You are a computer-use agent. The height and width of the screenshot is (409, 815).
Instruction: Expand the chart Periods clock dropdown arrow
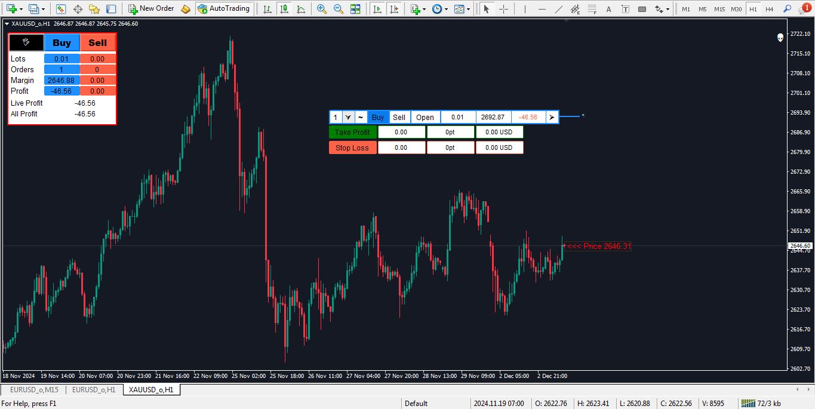point(446,9)
